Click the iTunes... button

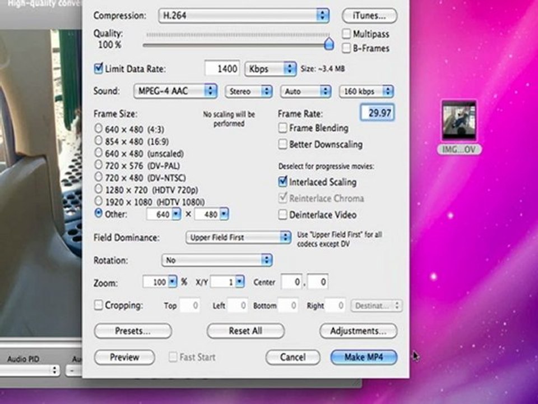point(369,16)
